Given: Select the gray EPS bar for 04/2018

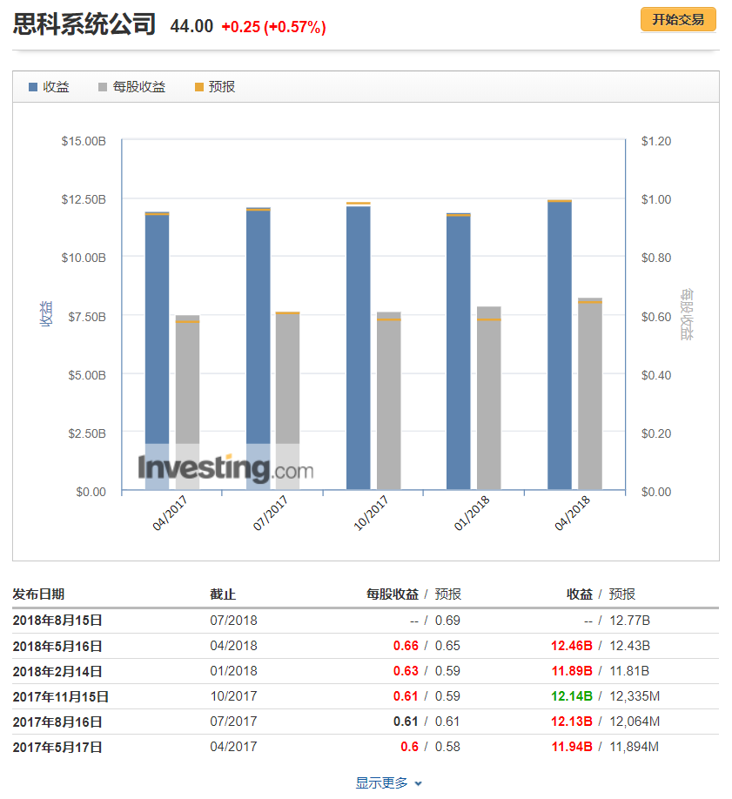Looking at the screenshot, I should pyautogui.click(x=590, y=394).
